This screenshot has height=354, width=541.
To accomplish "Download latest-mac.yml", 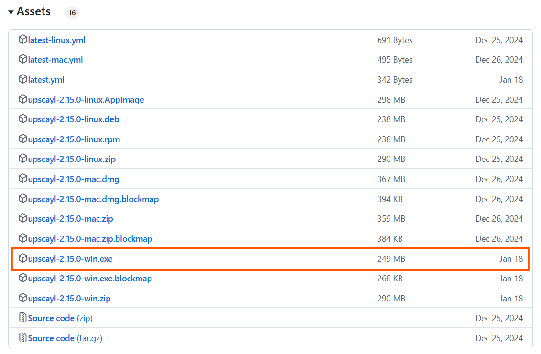I will 55,60.
